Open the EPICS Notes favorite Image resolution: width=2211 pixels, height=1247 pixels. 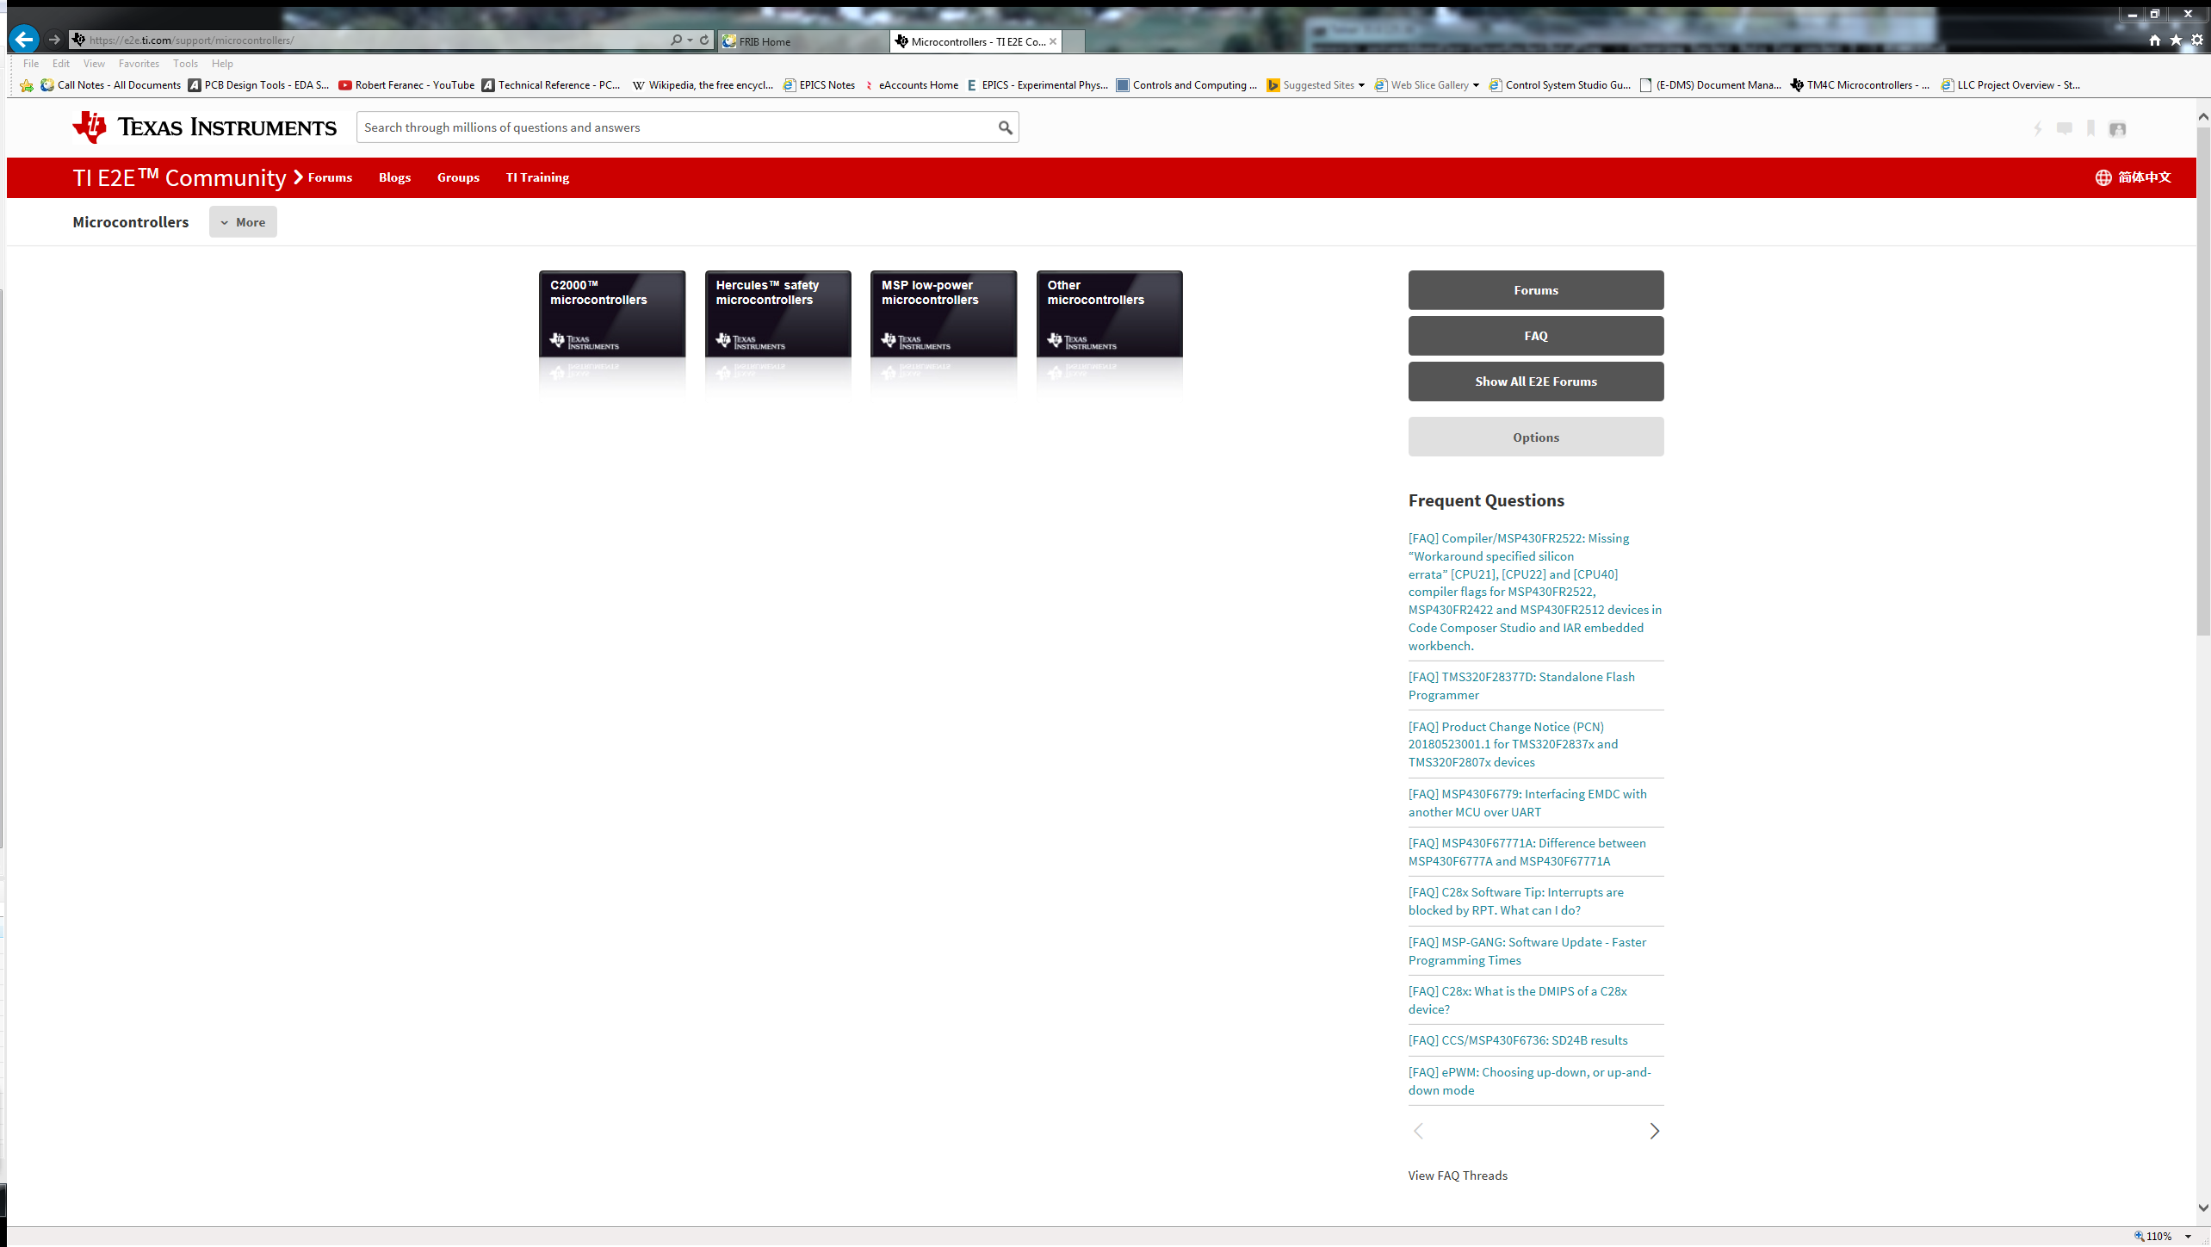(x=819, y=85)
